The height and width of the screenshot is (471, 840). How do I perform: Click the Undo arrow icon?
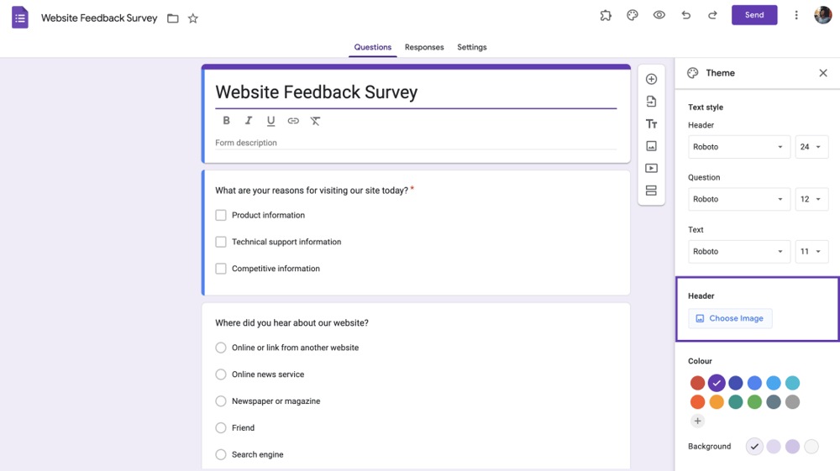coord(686,15)
